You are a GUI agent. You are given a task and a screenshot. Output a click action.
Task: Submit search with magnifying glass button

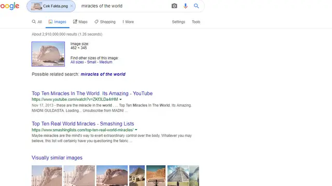pyautogui.click(x=196, y=6)
